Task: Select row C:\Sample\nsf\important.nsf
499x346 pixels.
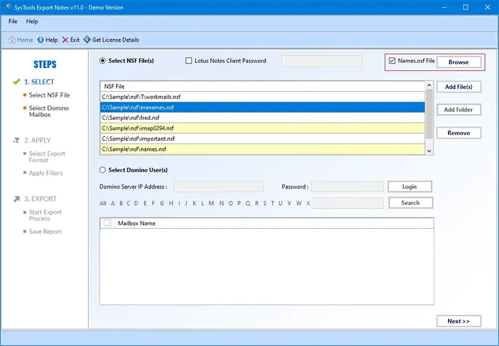Action: tap(262, 139)
